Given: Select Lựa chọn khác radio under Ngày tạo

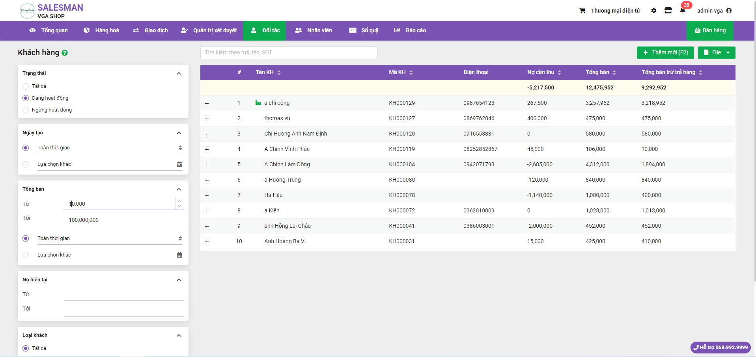Looking at the screenshot, I should coord(26,164).
